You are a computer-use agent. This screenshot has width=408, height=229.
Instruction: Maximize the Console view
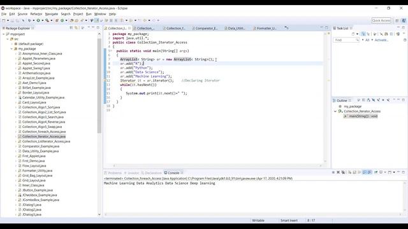click(x=404, y=172)
